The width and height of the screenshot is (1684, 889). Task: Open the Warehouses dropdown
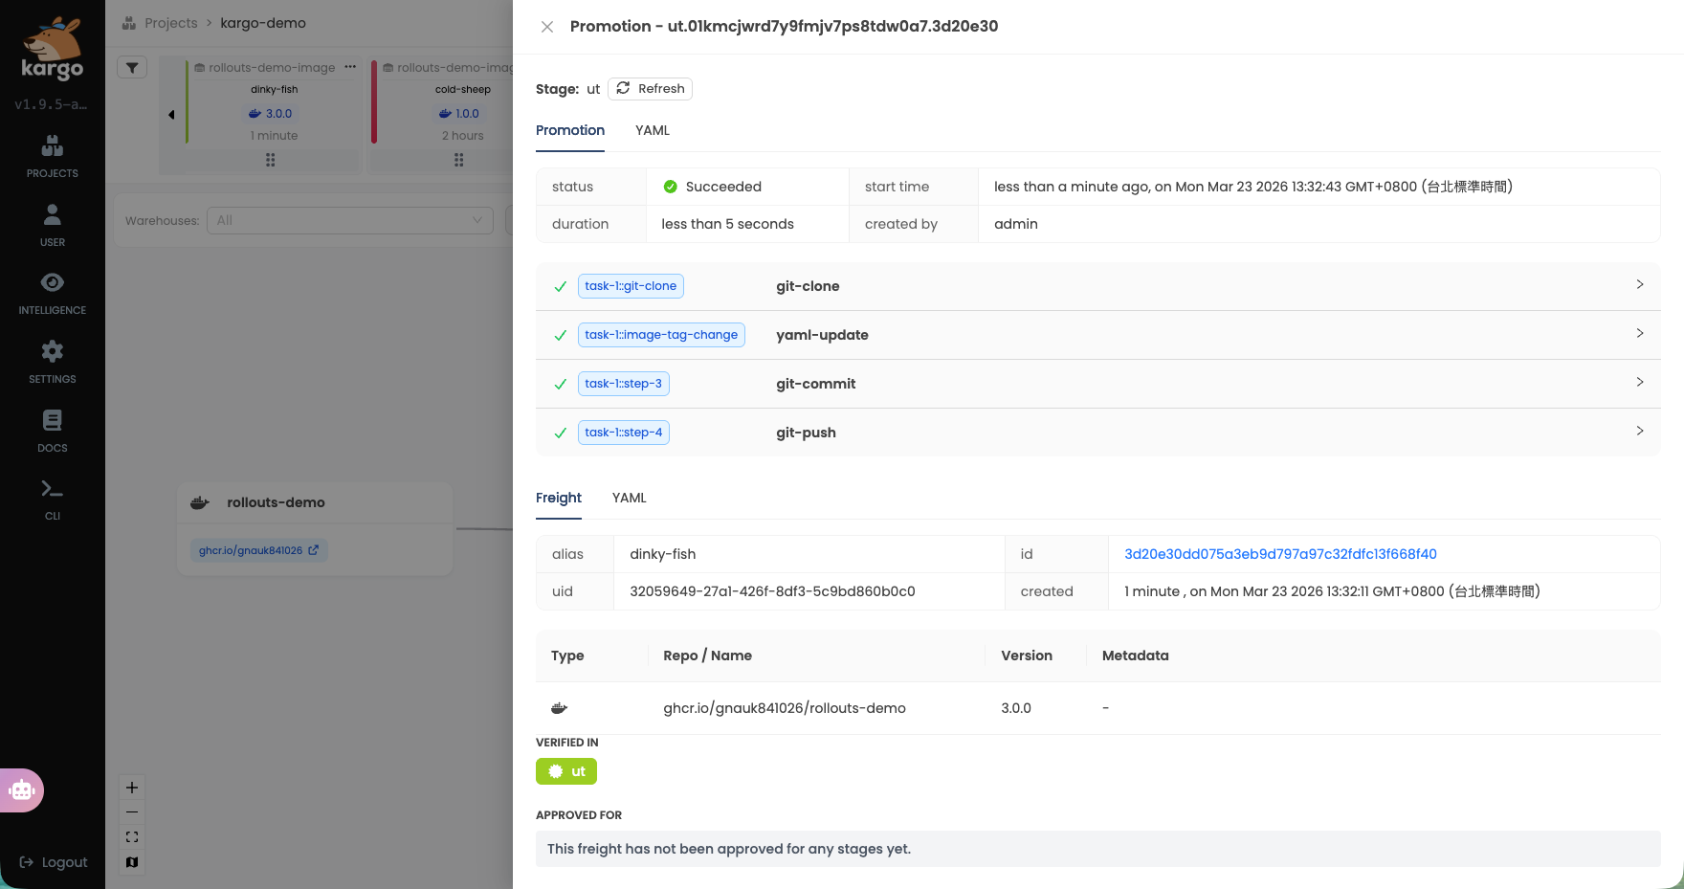pos(350,220)
